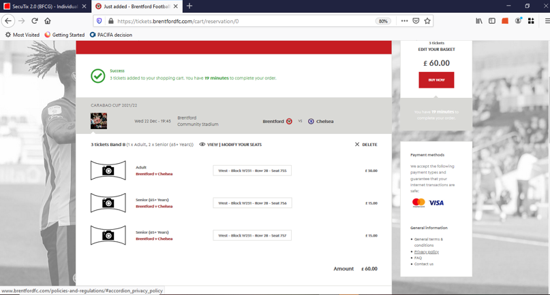Open the Library icon in toolbar

479,21
